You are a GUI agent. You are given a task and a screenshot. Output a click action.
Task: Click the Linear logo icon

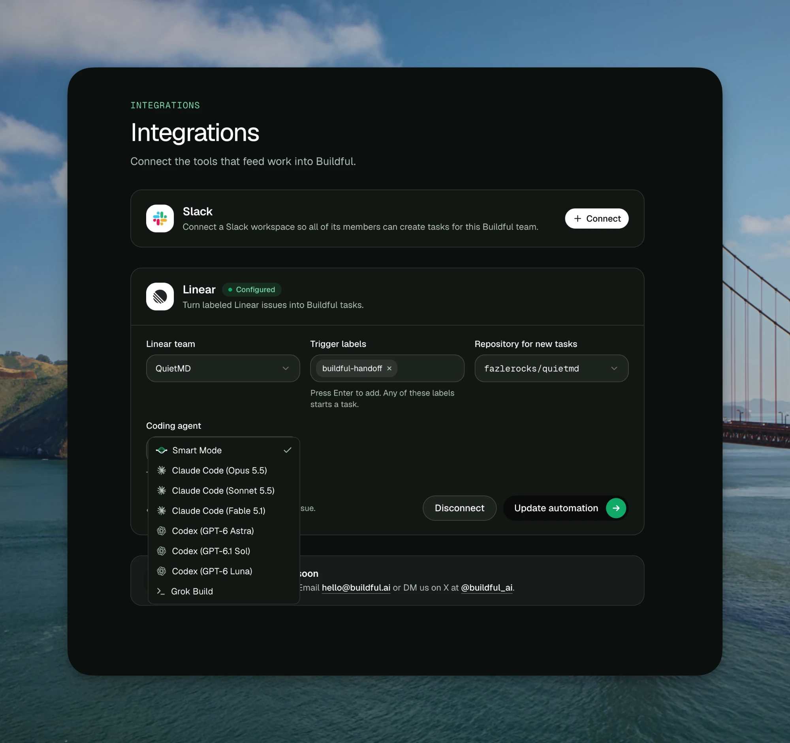click(160, 296)
